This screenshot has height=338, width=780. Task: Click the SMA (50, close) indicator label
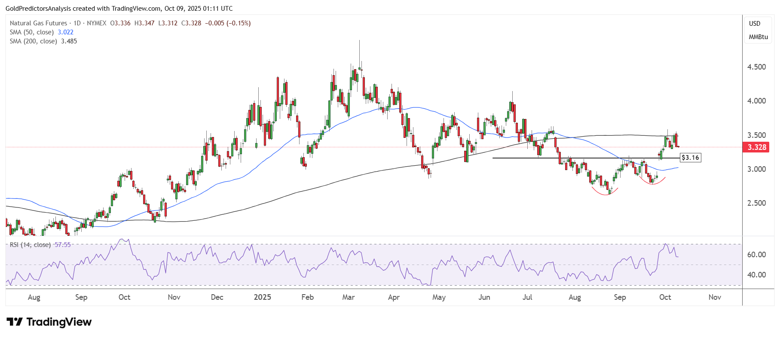32,32
